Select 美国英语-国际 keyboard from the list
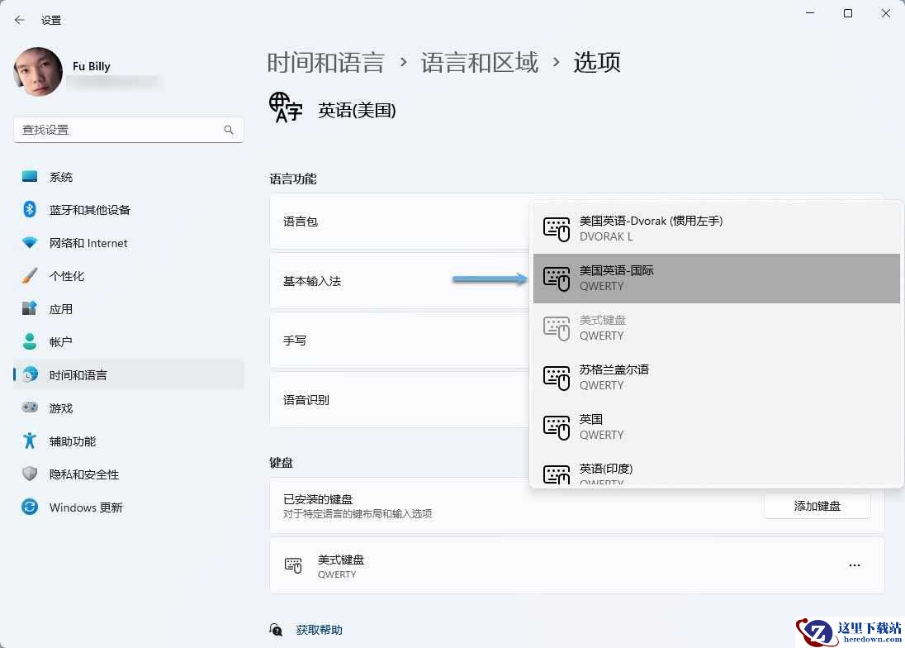The height and width of the screenshot is (648, 905). tap(716, 279)
